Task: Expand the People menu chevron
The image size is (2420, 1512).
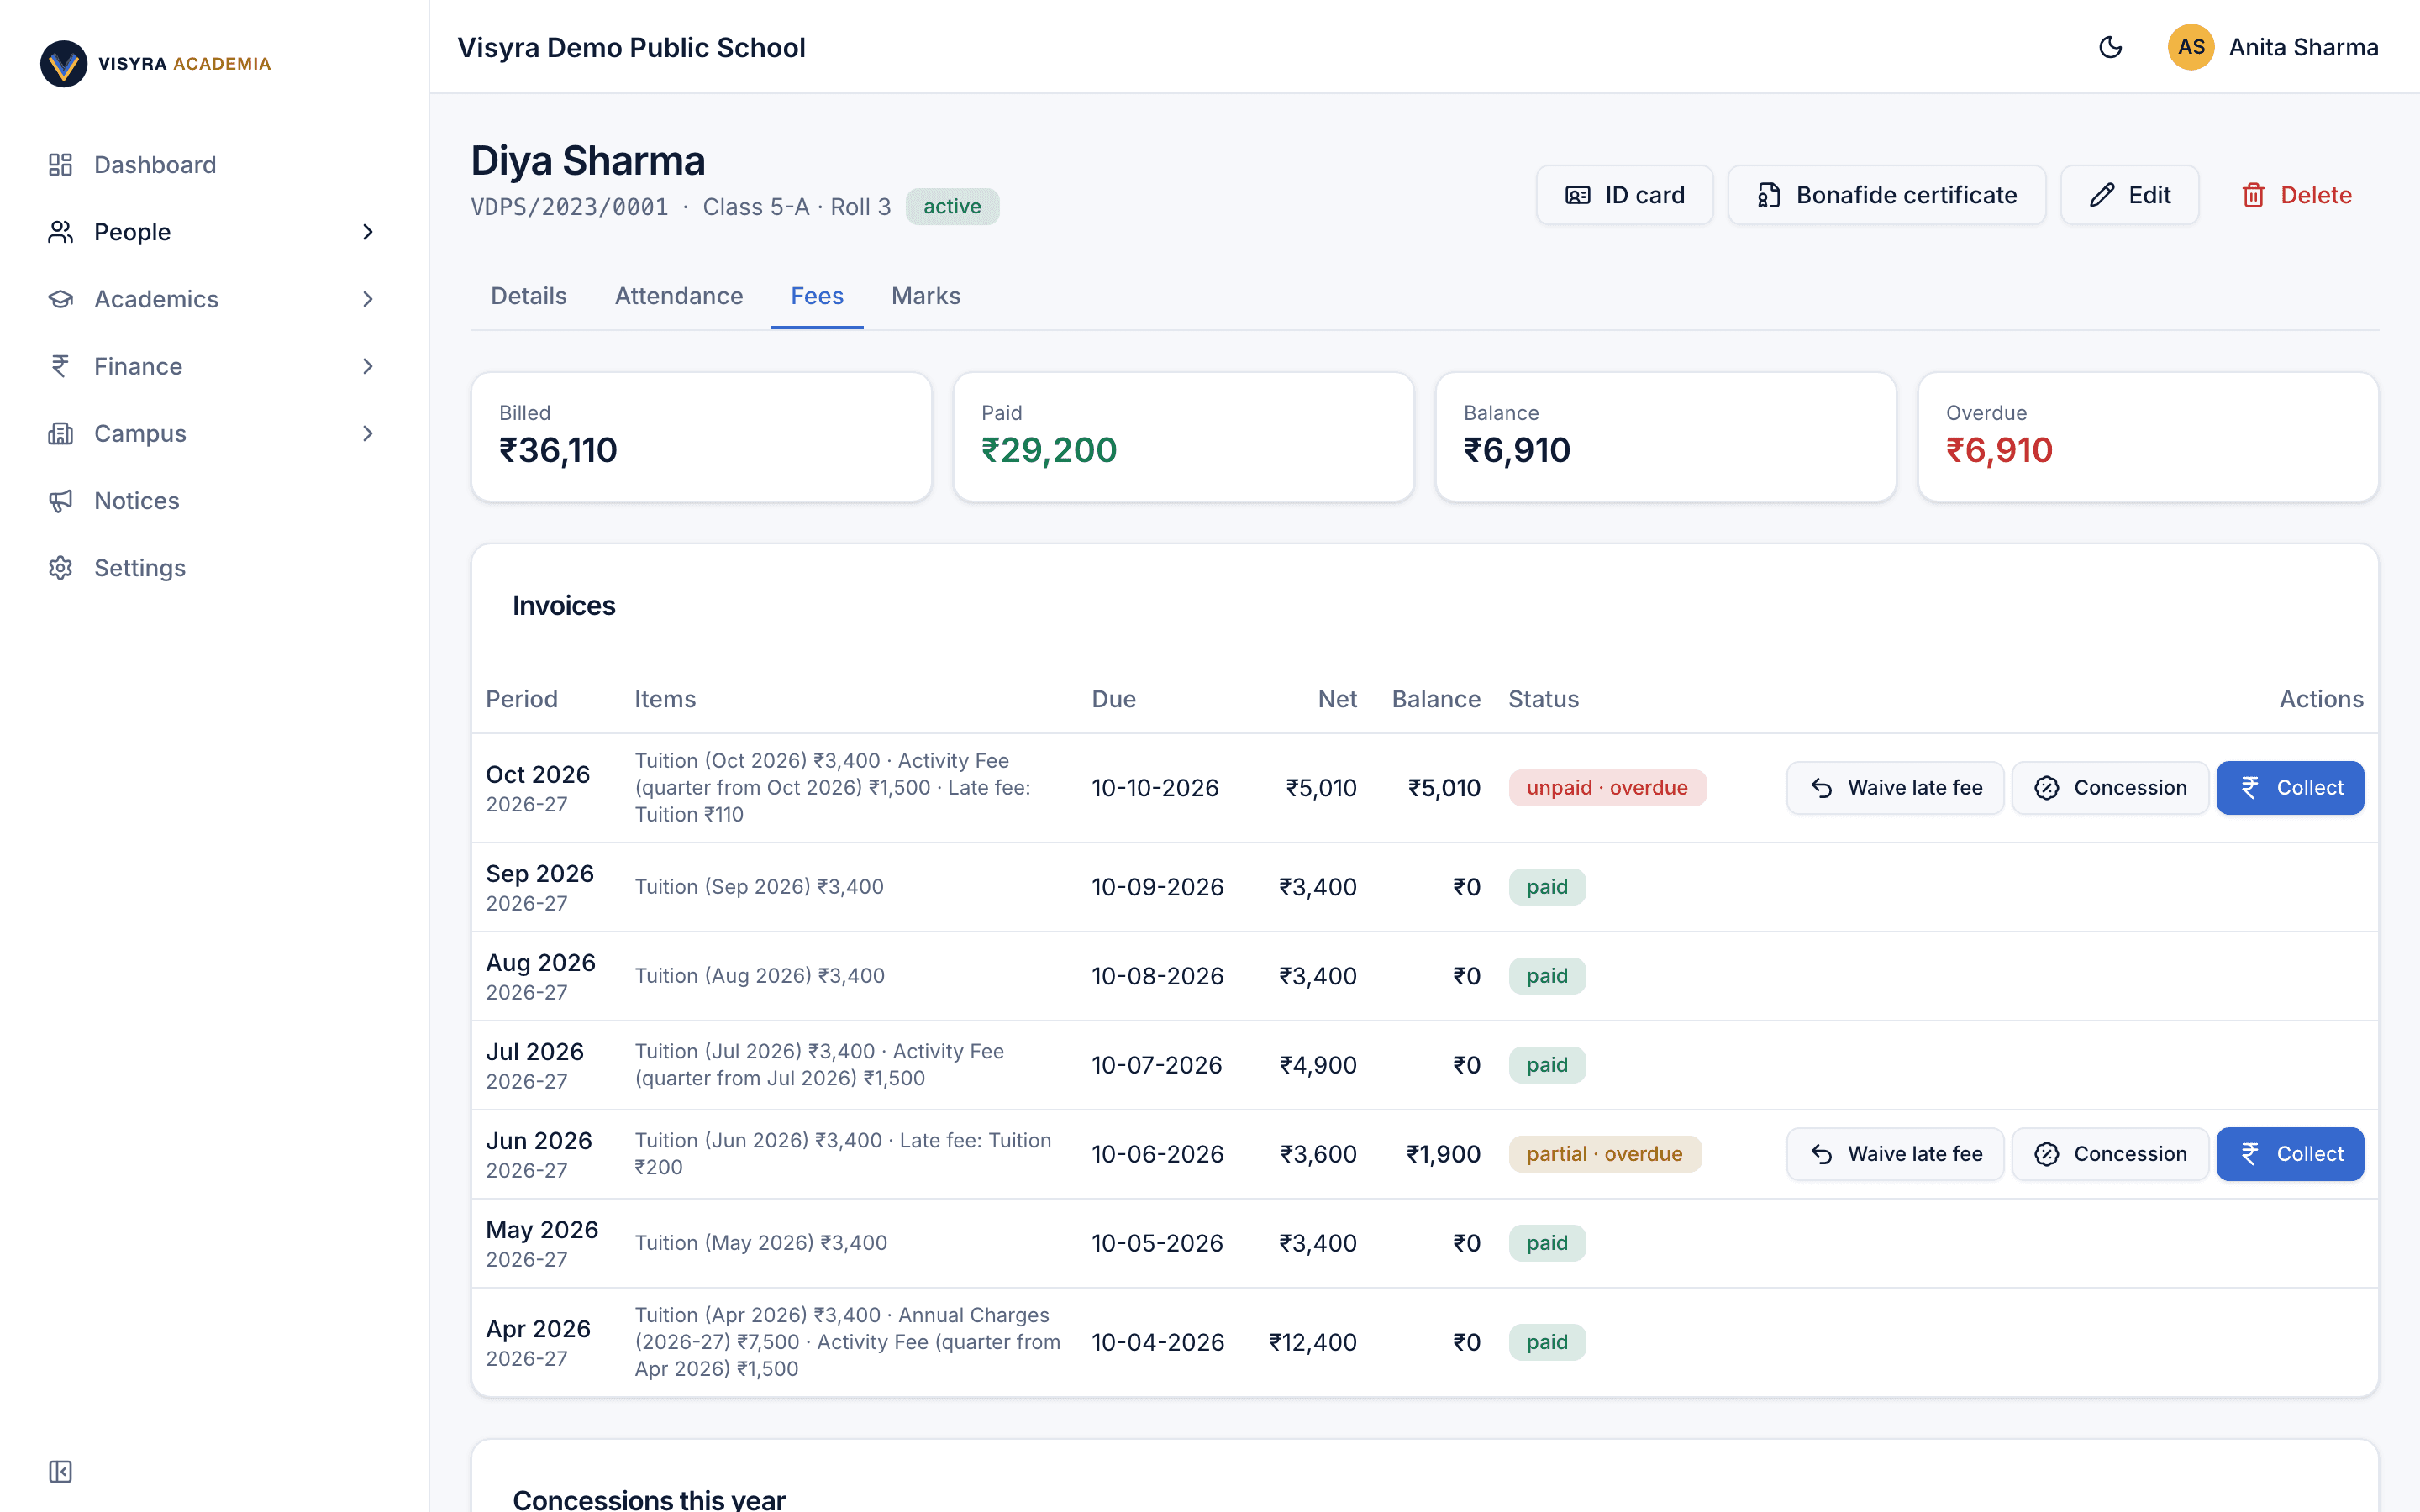Action: point(367,231)
